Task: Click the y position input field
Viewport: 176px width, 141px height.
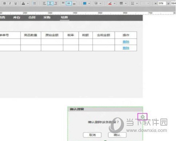Action: (x=173, y=3)
